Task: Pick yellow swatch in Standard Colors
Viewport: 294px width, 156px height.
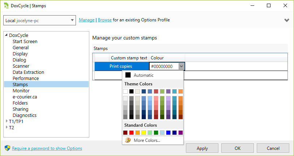Action: pyautogui.click(x=144, y=133)
